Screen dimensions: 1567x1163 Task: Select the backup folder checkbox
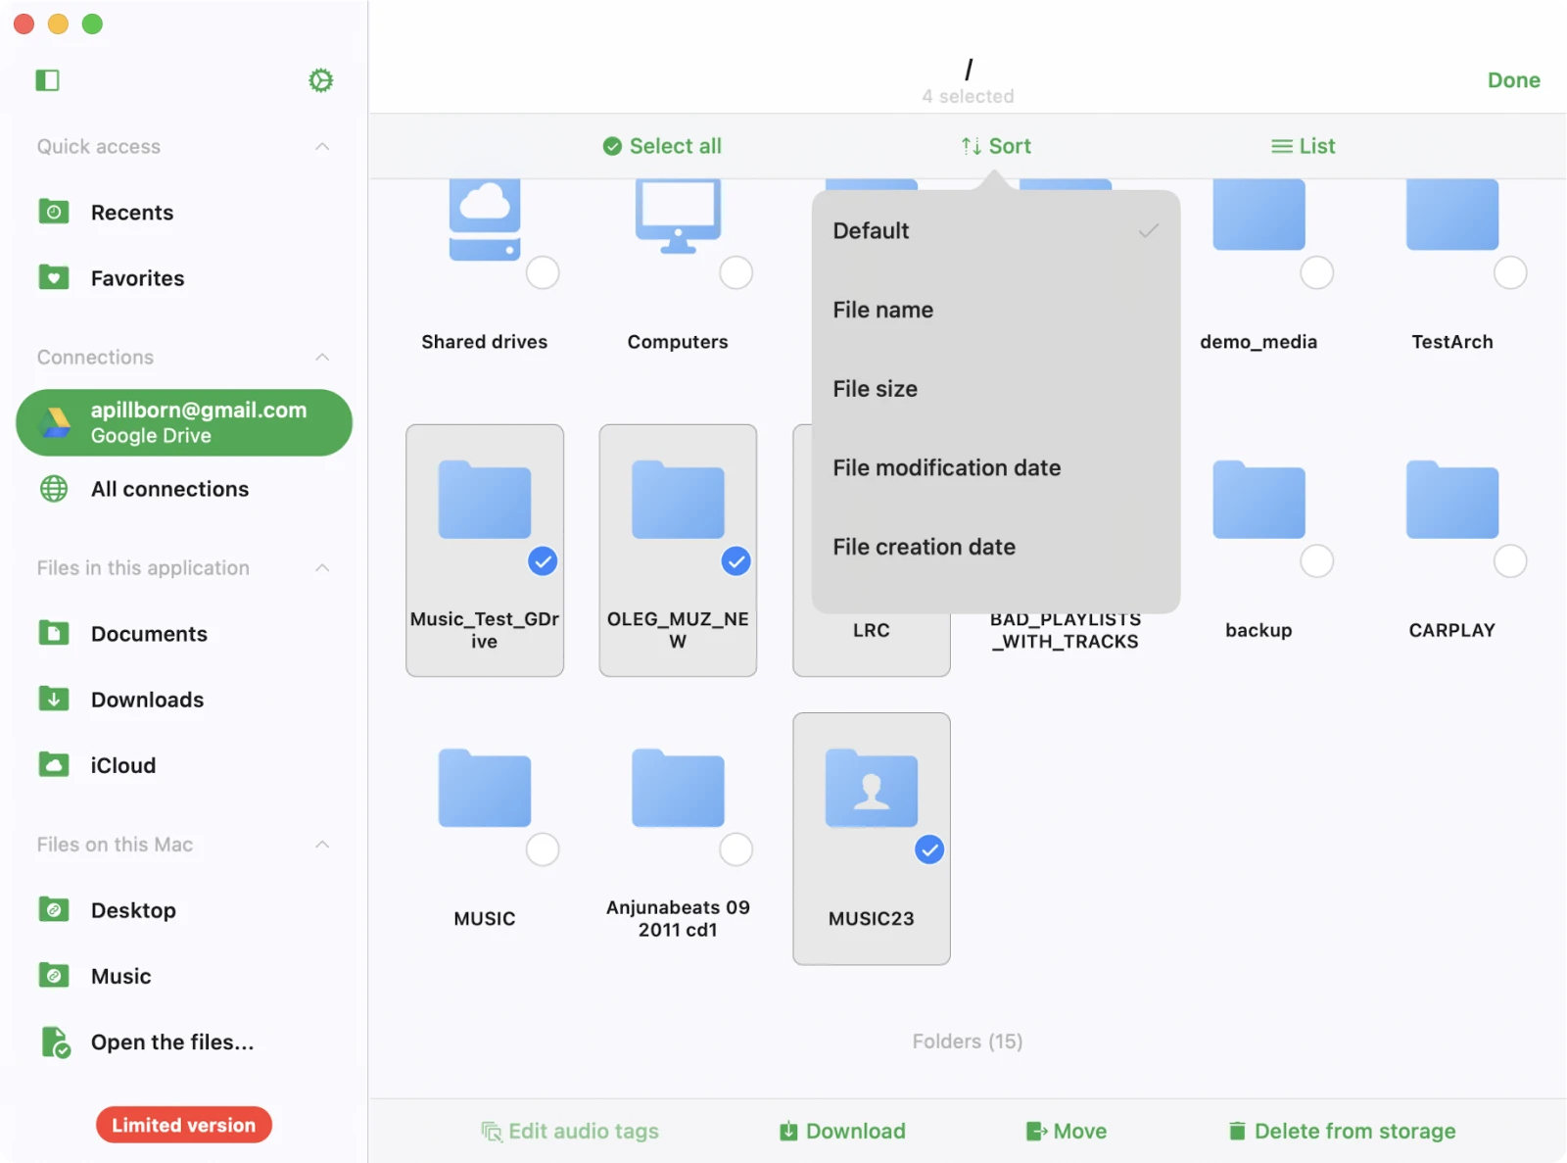1315,561
